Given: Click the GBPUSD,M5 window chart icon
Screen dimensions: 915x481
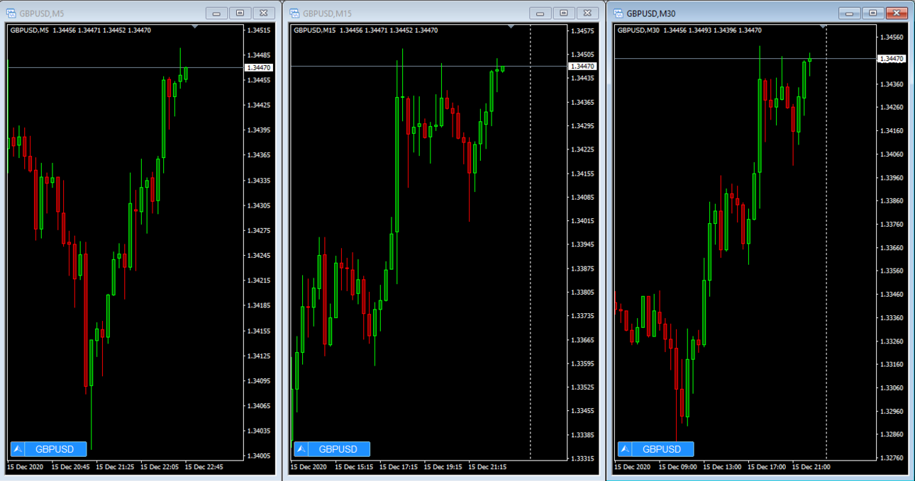Looking at the screenshot, I should (11, 13).
